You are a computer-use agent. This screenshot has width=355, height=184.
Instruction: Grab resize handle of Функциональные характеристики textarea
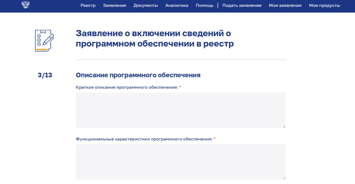[284, 178]
